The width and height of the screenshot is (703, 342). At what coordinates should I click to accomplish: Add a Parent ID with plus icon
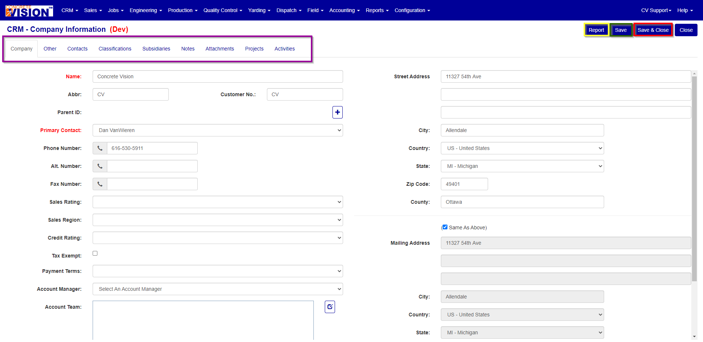click(x=338, y=112)
